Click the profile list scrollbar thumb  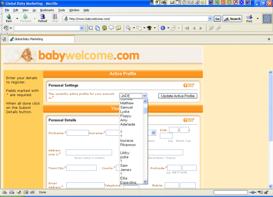[x=145, y=111]
